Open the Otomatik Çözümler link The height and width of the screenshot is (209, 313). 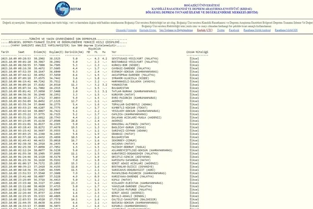(x=126, y=30)
